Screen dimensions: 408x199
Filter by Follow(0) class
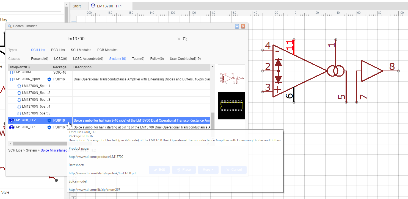pos(157,59)
